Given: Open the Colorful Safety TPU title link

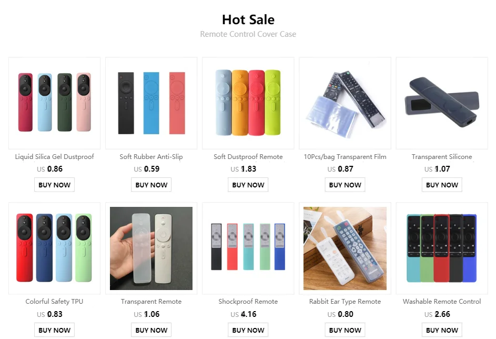Looking at the screenshot, I should coord(54,302).
